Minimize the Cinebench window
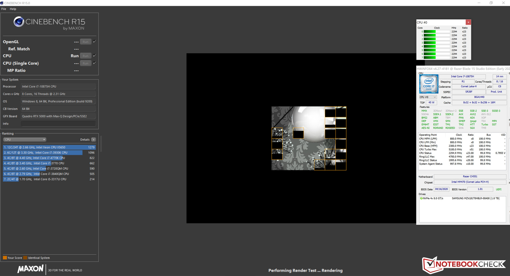 [479, 3]
